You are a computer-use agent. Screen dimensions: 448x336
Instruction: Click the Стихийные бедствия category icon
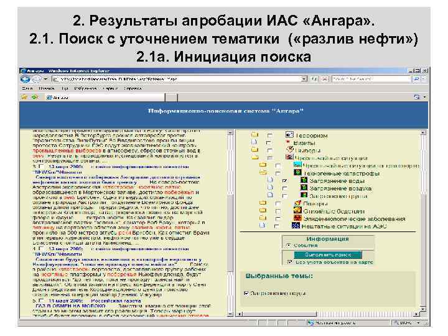click(x=297, y=210)
